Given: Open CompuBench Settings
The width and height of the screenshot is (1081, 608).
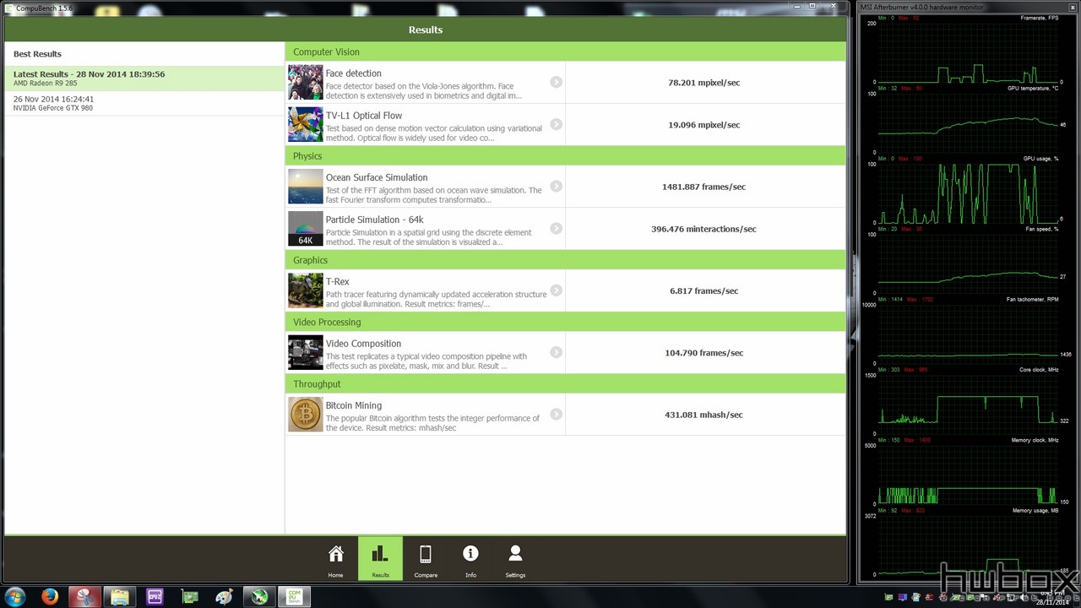Looking at the screenshot, I should pos(515,559).
